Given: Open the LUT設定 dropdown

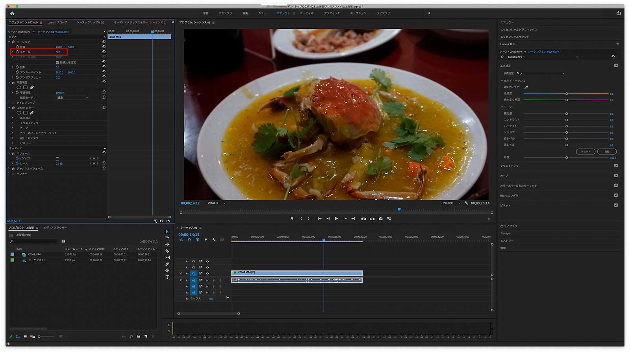Looking at the screenshot, I should [x=540, y=73].
